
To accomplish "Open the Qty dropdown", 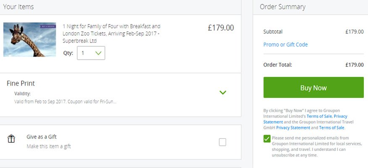I will coord(91,53).
